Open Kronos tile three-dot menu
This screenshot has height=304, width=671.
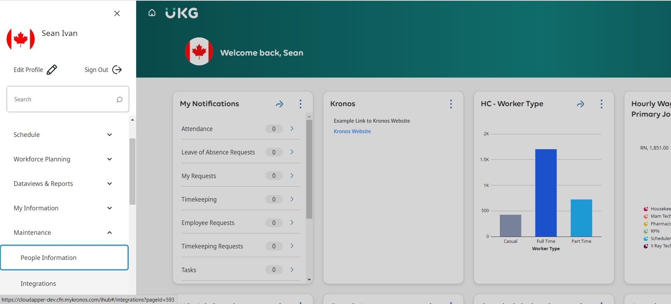click(451, 104)
